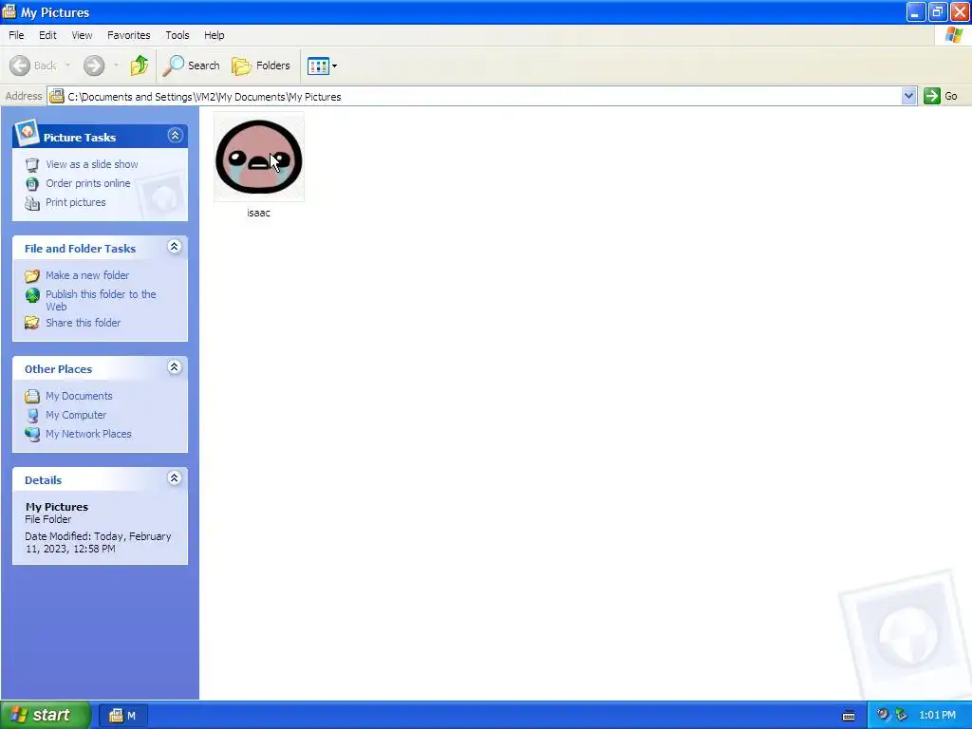The height and width of the screenshot is (729, 972).
Task: Click the globe icon for publishing to Web
Action: (32, 295)
